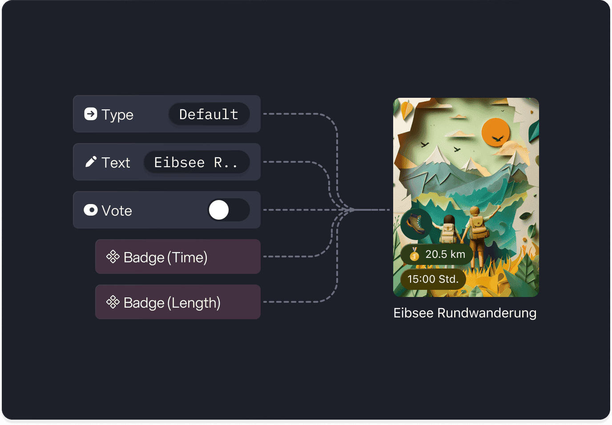
Task: Click the arrow icon beside Type
Action: 91,114
